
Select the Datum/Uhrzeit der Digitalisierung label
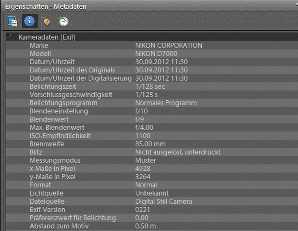[81, 78]
